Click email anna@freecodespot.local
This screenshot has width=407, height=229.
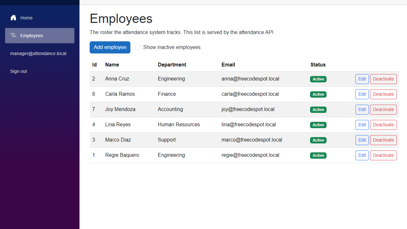point(250,79)
